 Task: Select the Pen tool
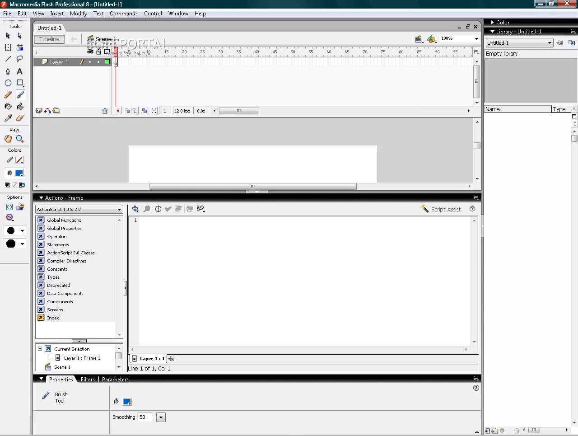pyautogui.click(x=8, y=71)
